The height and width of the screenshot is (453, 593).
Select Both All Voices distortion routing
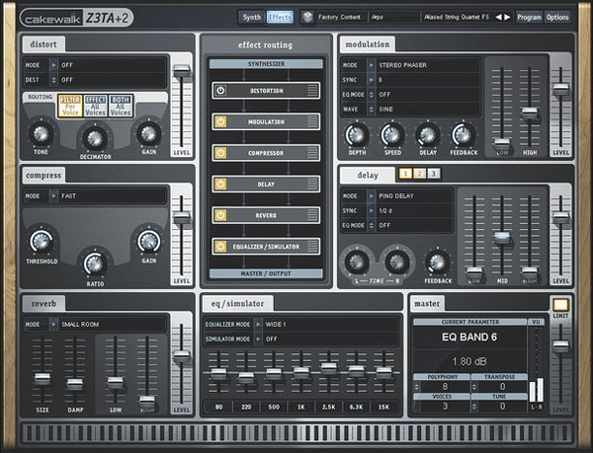120,105
